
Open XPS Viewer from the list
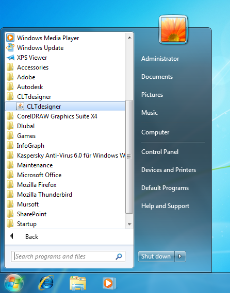[x=65, y=57]
